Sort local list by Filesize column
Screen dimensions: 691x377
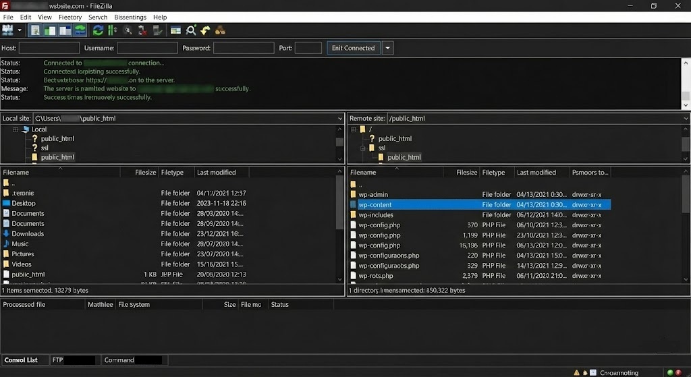[x=139, y=172]
